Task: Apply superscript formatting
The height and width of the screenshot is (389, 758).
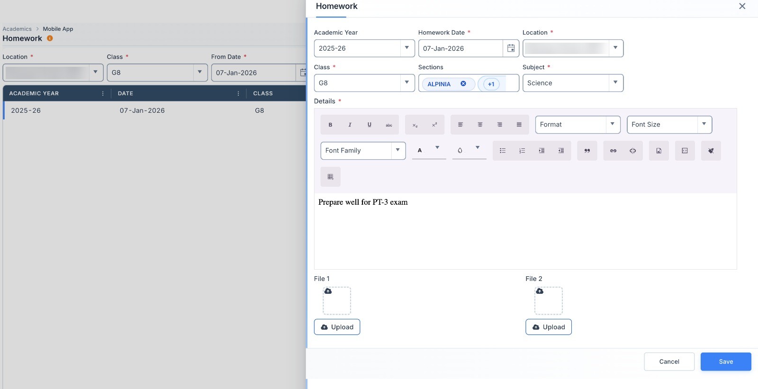Action: [434, 125]
